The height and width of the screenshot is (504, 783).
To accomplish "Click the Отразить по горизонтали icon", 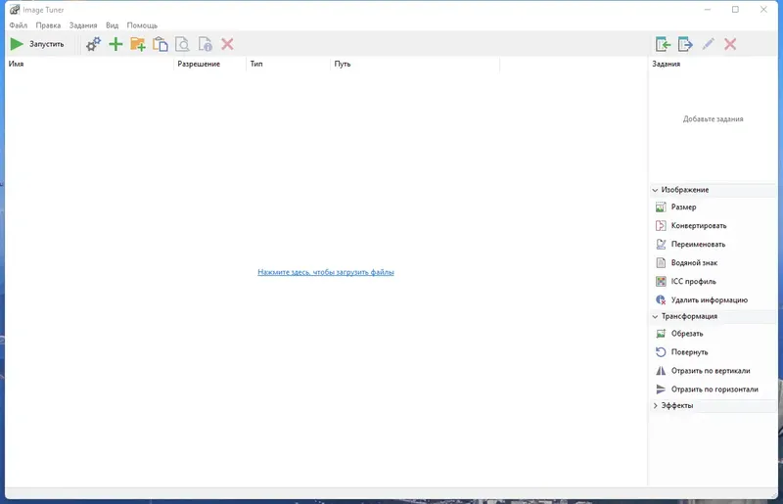I will coord(661,389).
